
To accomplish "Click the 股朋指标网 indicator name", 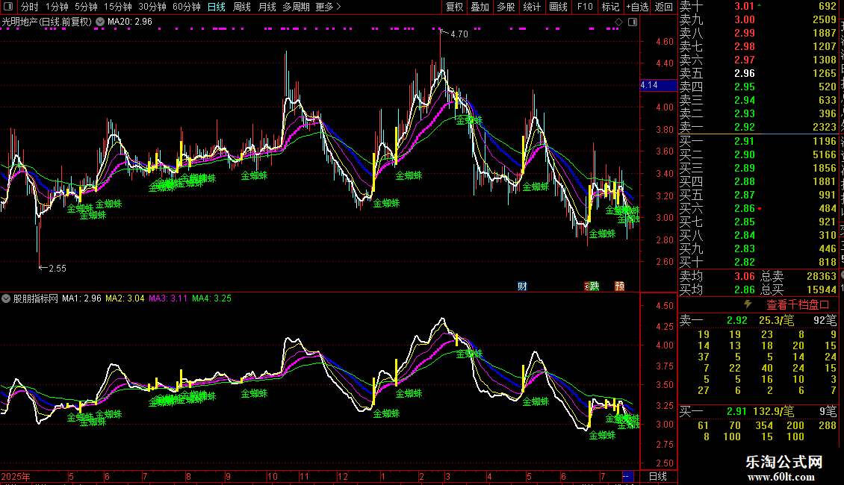I will [x=36, y=298].
